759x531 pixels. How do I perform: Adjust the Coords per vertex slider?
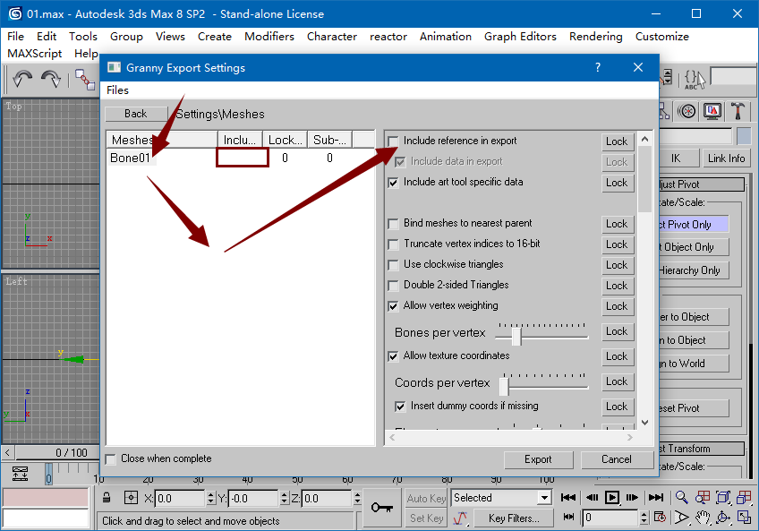point(504,386)
